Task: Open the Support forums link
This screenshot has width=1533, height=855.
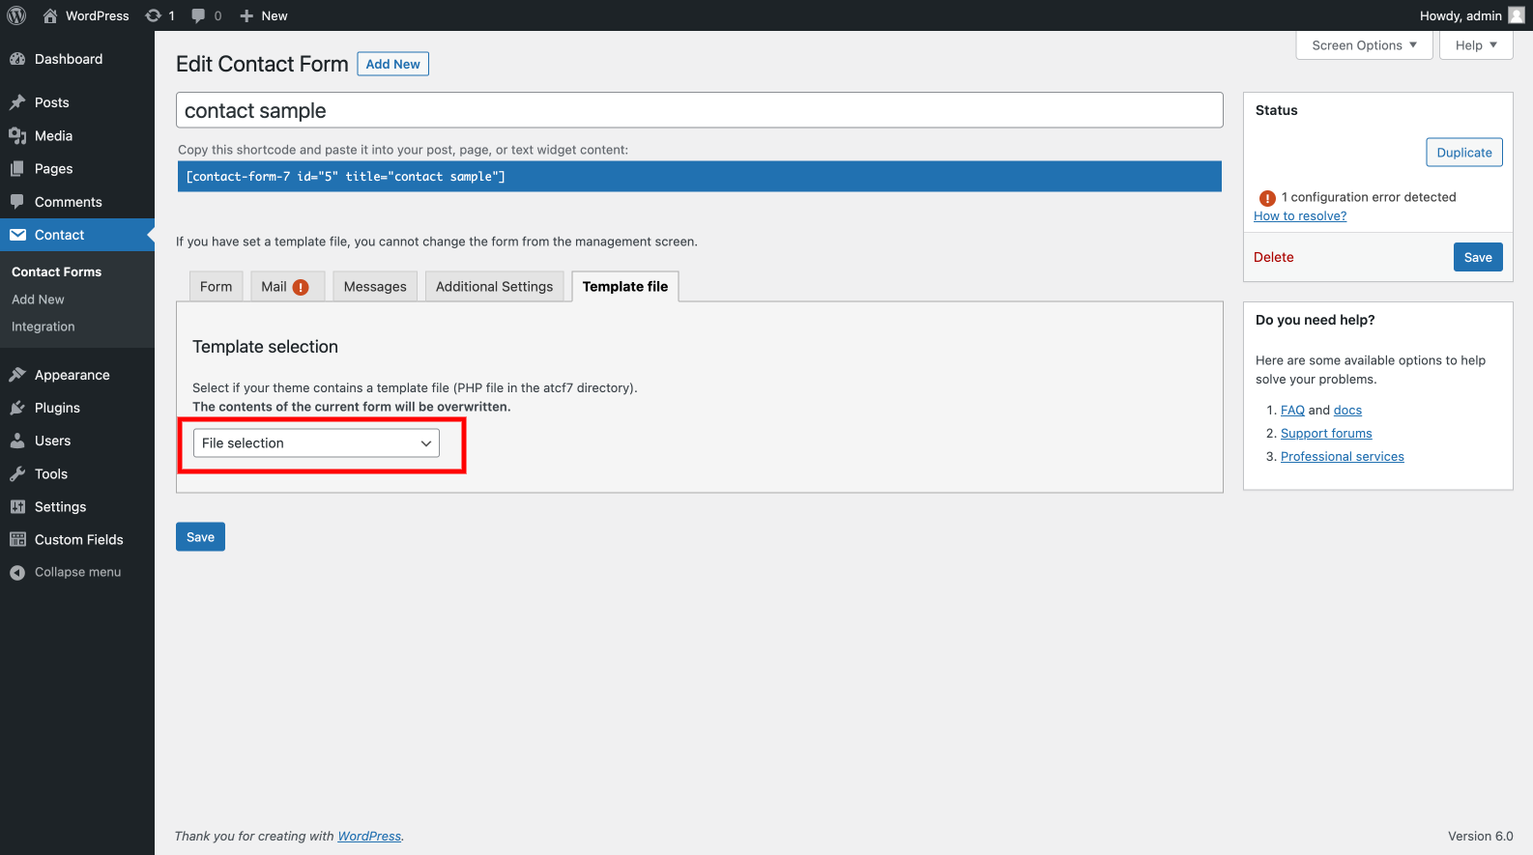Action: (x=1326, y=434)
